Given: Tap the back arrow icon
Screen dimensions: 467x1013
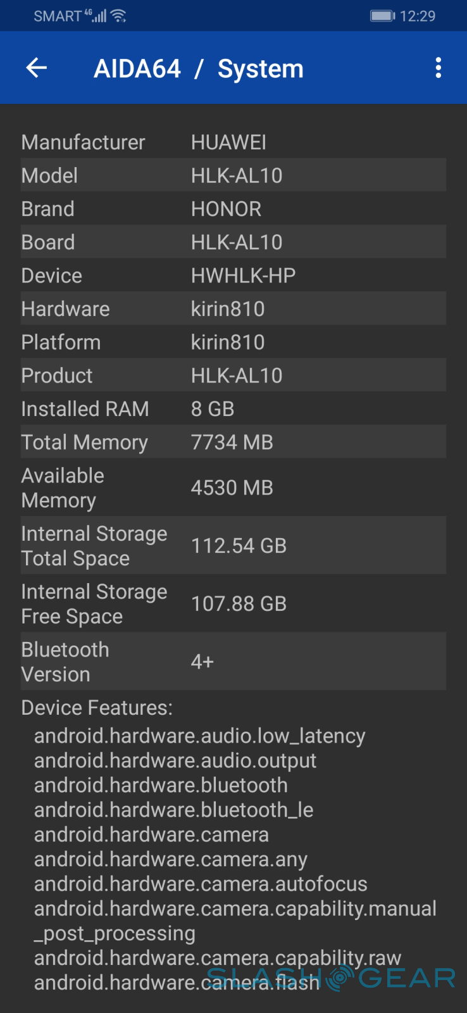Looking at the screenshot, I should tap(37, 68).
